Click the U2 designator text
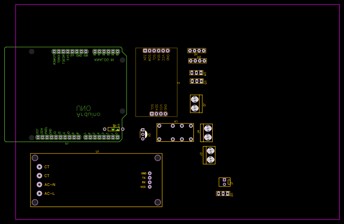The height and width of the screenshot is (224, 344). (232, 194)
